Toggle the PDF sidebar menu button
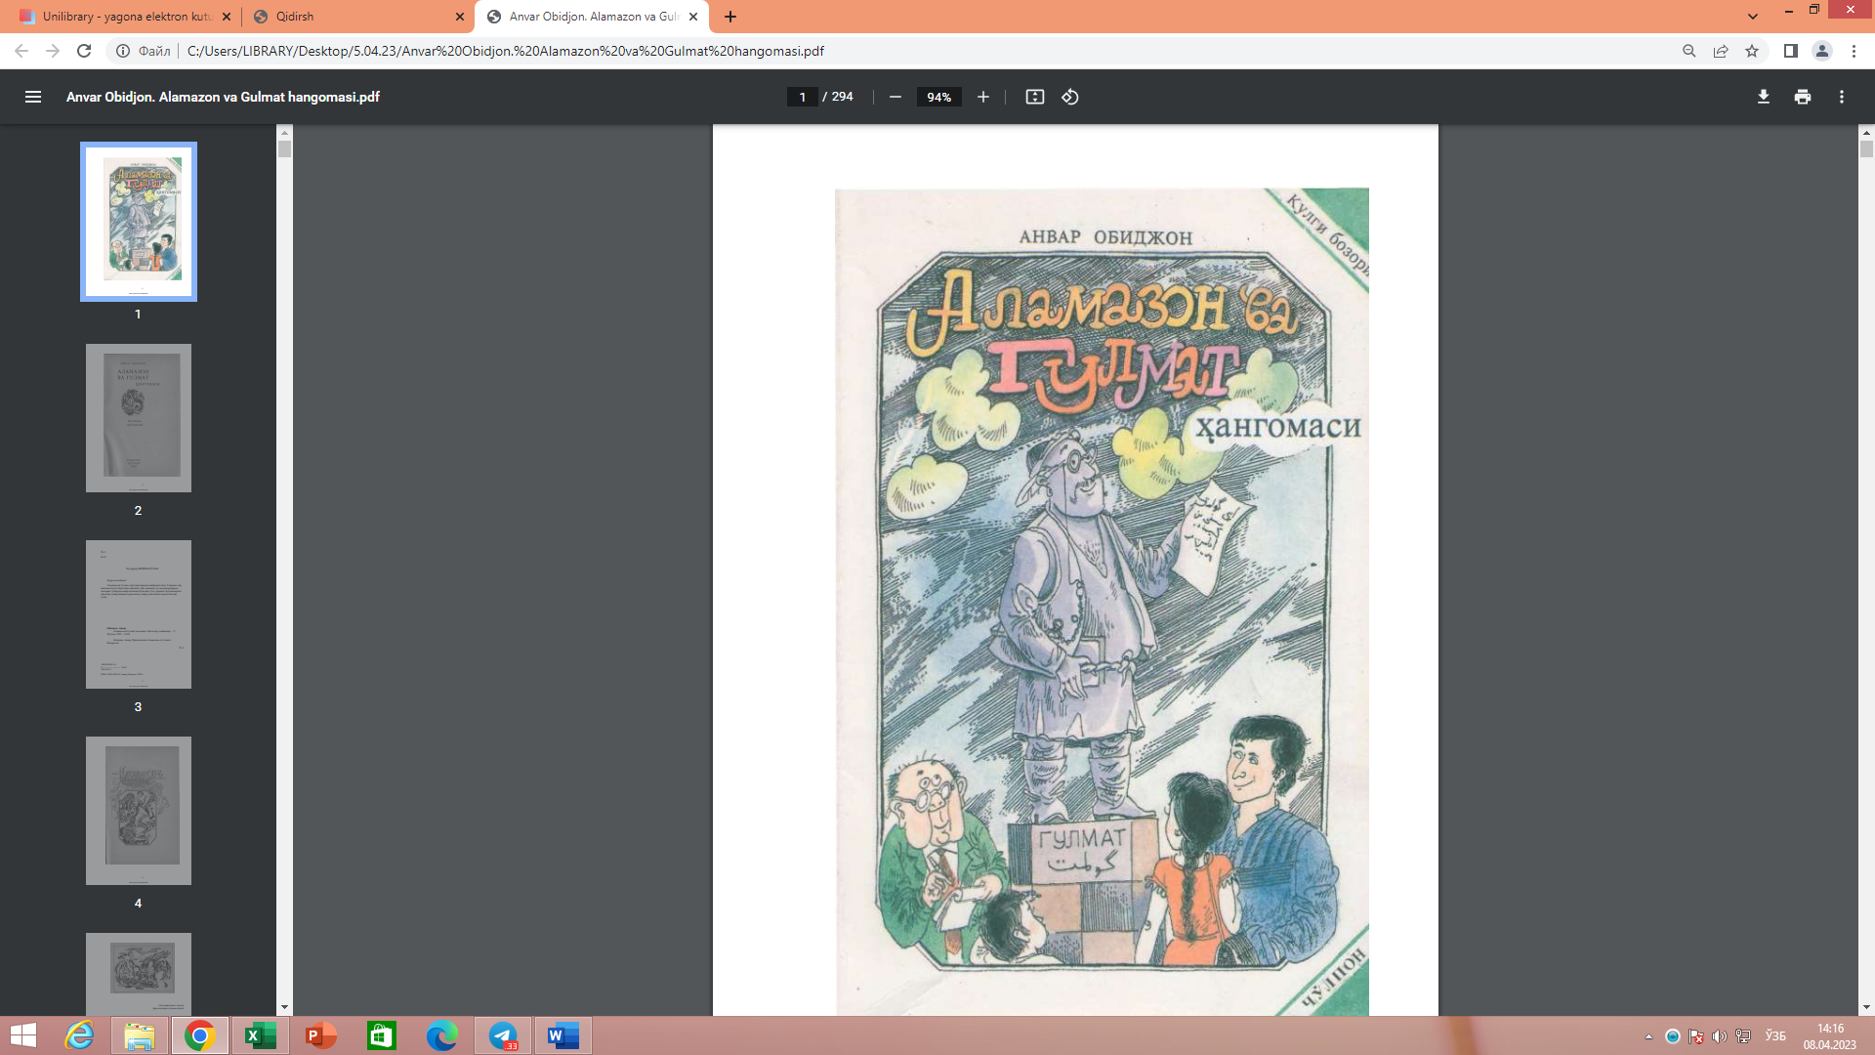Screen dimensions: 1875x1055 pyautogui.click(x=33, y=97)
